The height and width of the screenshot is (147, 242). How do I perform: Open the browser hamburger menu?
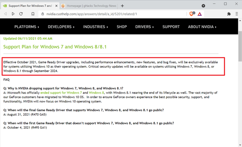[x=237, y=14]
